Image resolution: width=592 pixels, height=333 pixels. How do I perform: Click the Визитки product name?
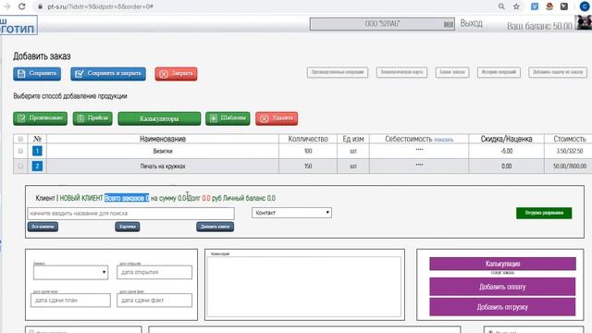coord(163,151)
